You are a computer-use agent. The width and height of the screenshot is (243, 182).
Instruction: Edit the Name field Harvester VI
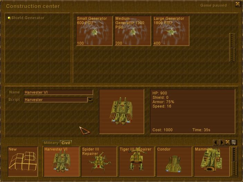(58, 92)
